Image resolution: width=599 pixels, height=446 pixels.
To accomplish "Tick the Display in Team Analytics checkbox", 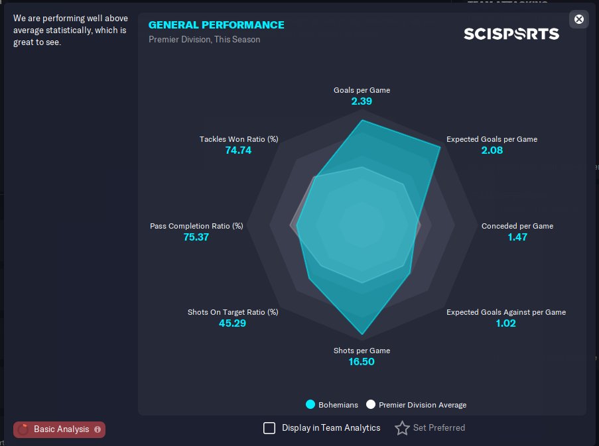I will [269, 428].
